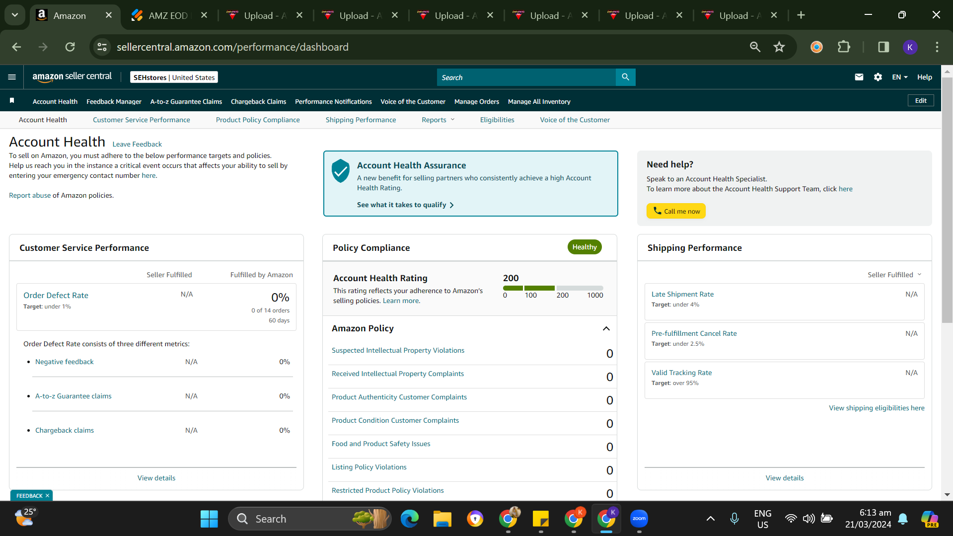Switch to Customer Service Performance tab
Screen dimensions: 953x536
click(142, 120)
